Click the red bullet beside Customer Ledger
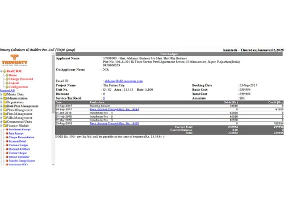Screen dimensions: 284x213 [7, 145]
